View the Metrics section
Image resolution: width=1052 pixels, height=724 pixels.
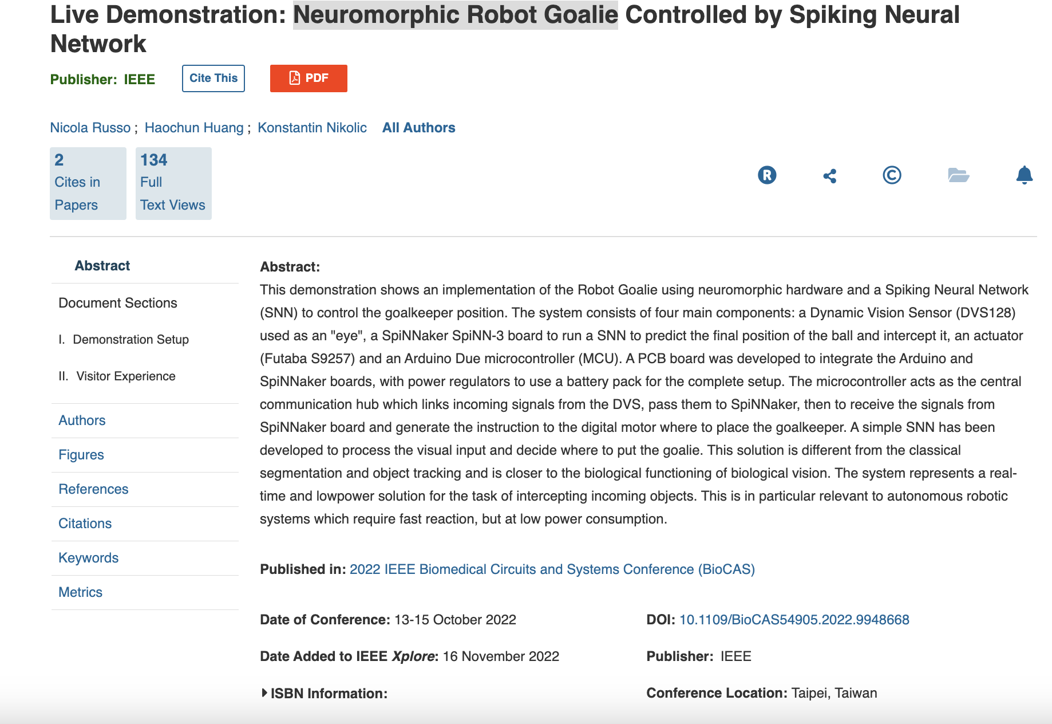81,592
